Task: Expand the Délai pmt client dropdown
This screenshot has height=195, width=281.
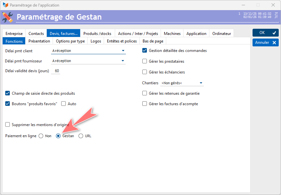Action: tap(123, 51)
